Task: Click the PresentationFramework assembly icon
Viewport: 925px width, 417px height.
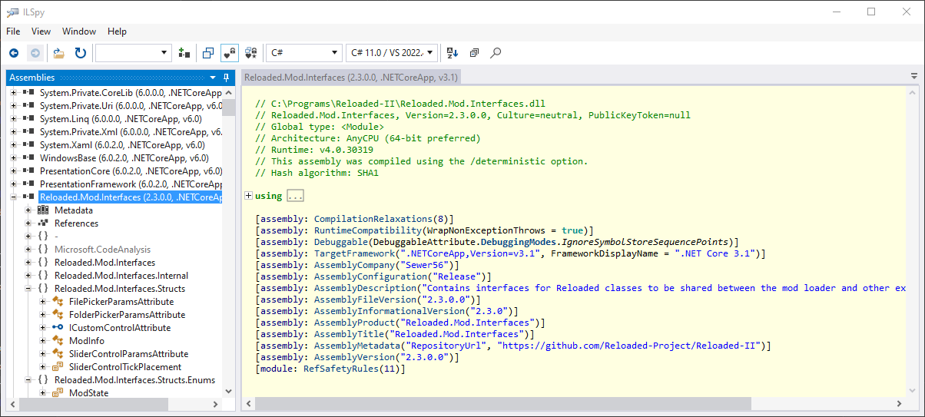Action: click(x=28, y=184)
